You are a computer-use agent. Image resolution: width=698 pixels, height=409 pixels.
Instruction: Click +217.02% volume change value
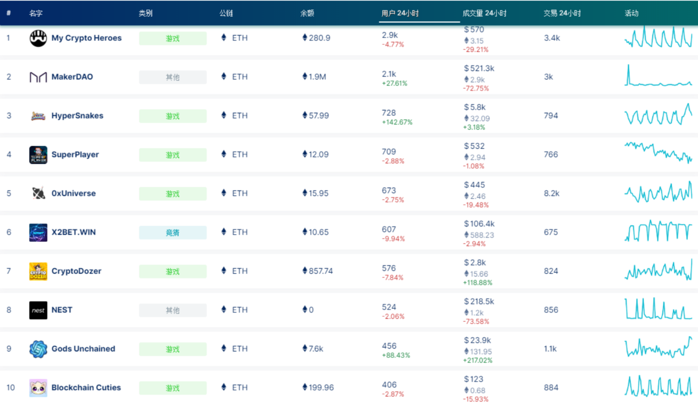pyautogui.click(x=478, y=361)
